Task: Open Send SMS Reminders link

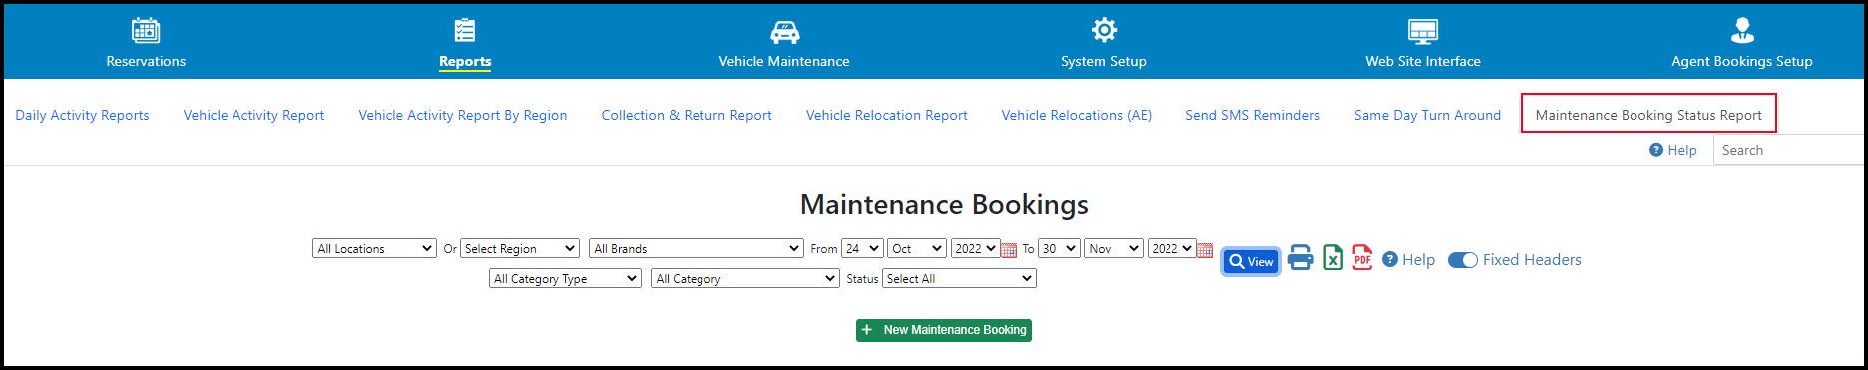Action: [x=1252, y=116]
